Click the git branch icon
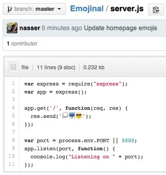 (x=10, y=9)
